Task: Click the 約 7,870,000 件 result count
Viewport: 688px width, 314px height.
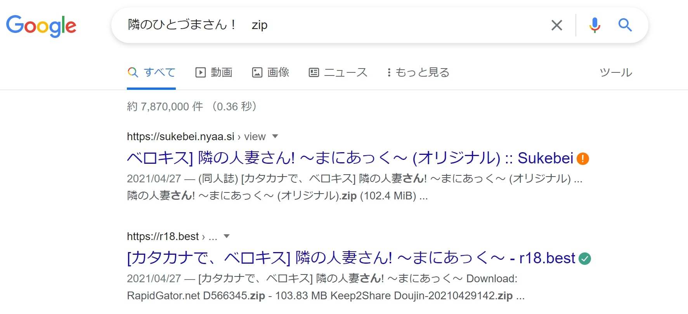Action: (165, 106)
